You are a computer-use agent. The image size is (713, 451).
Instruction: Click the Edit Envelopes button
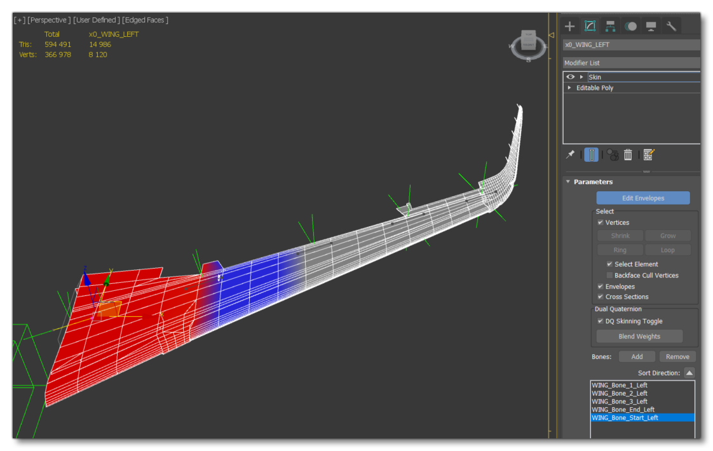642,198
